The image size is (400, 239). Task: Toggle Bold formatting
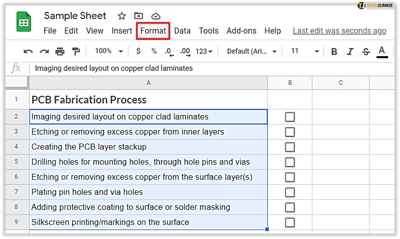(x=334, y=52)
